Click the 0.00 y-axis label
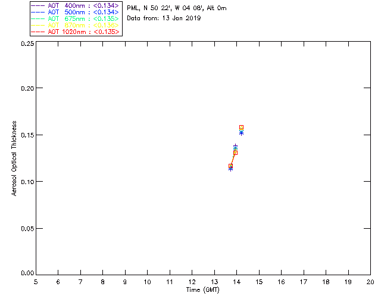 pos(27,273)
